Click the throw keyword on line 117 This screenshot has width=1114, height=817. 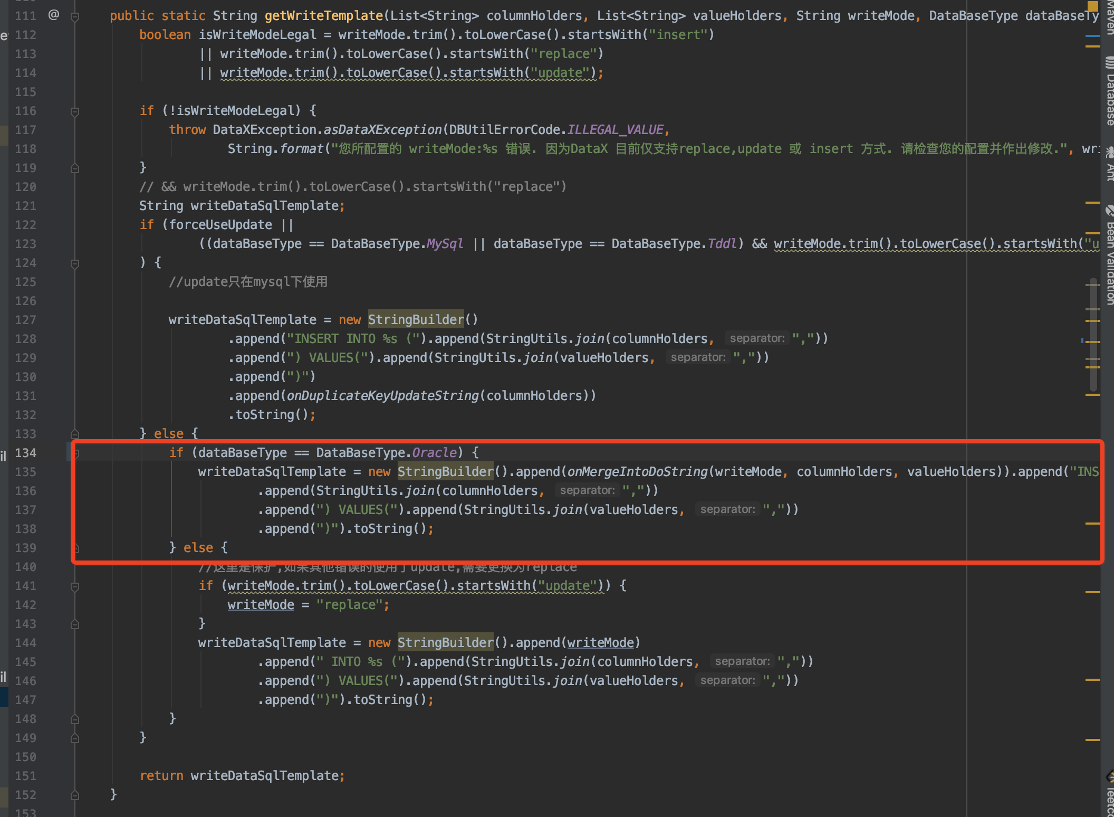click(187, 130)
